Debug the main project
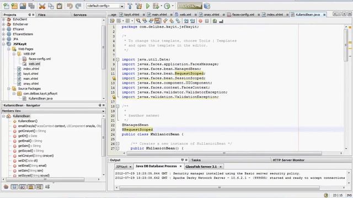This screenshot has width=353, height=198. 156,6
